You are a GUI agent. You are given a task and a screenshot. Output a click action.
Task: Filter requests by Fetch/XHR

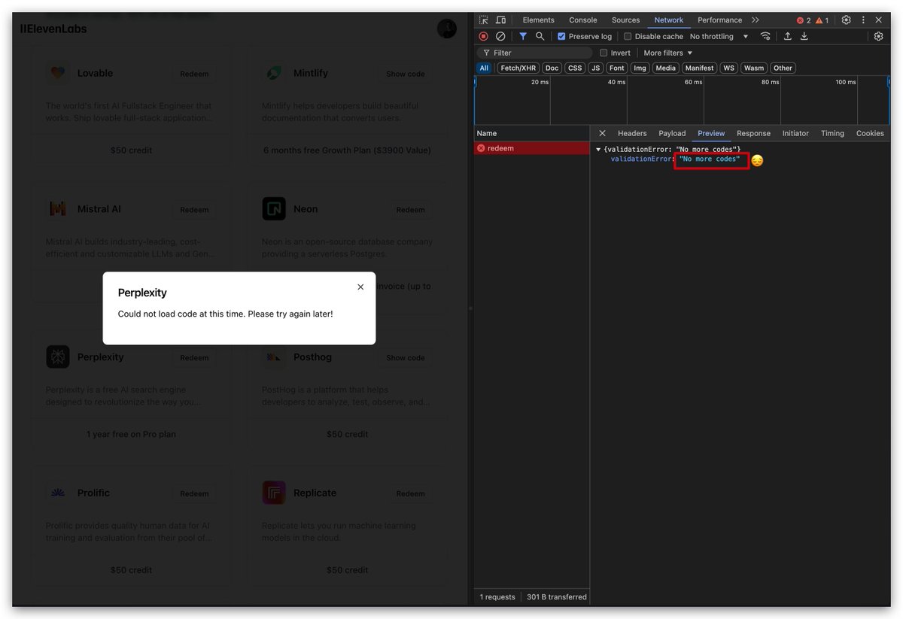click(518, 68)
